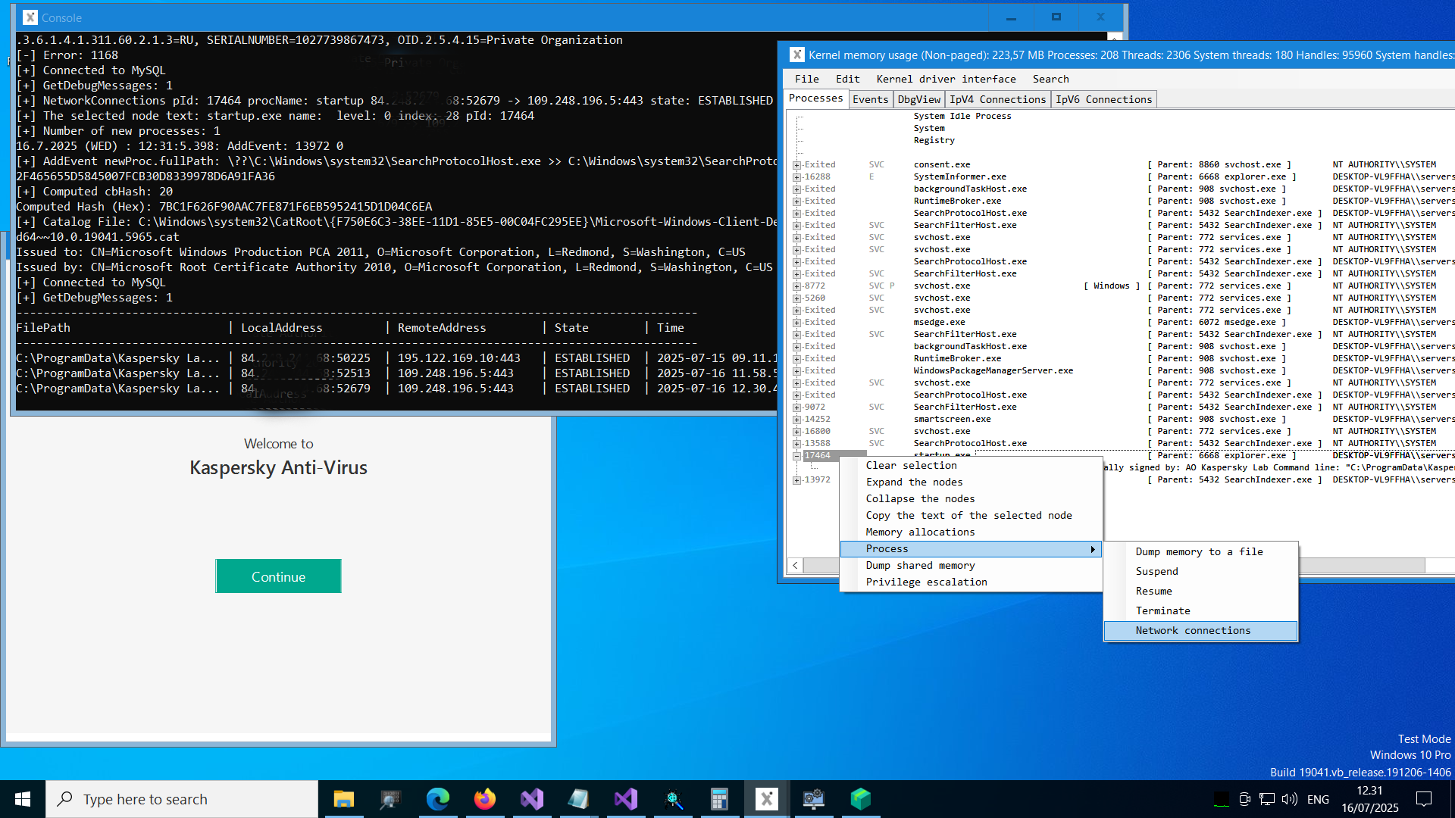Choose Memory allocations from the context menu
Viewport: 1455px width, 818px height.
coord(971,532)
